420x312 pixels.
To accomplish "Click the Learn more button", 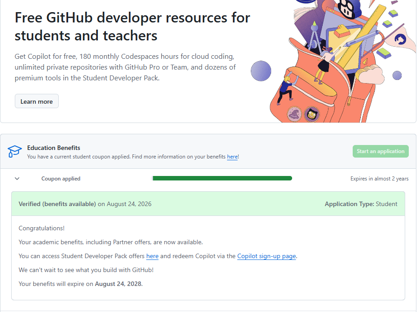I will tap(37, 101).
